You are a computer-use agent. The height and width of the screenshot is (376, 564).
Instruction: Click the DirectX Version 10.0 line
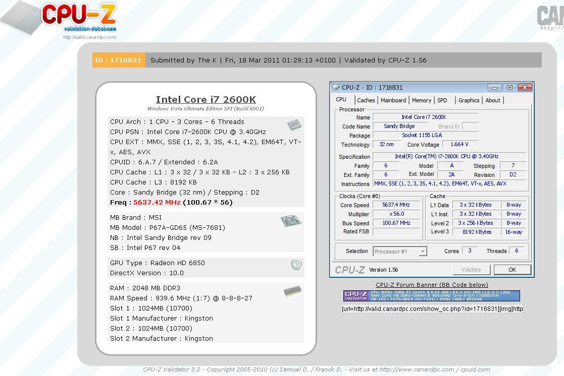coord(147,273)
